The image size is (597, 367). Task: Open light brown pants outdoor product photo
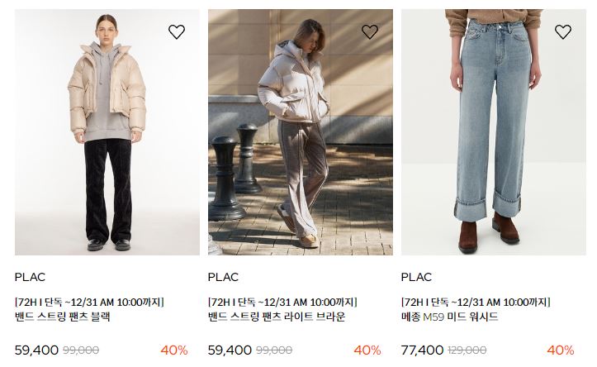click(x=301, y=132)
